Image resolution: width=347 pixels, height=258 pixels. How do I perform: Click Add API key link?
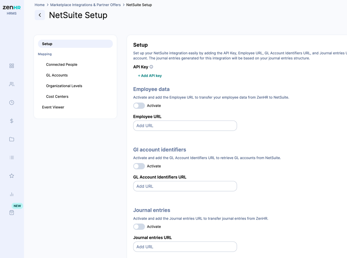click(x=150, y=76)
